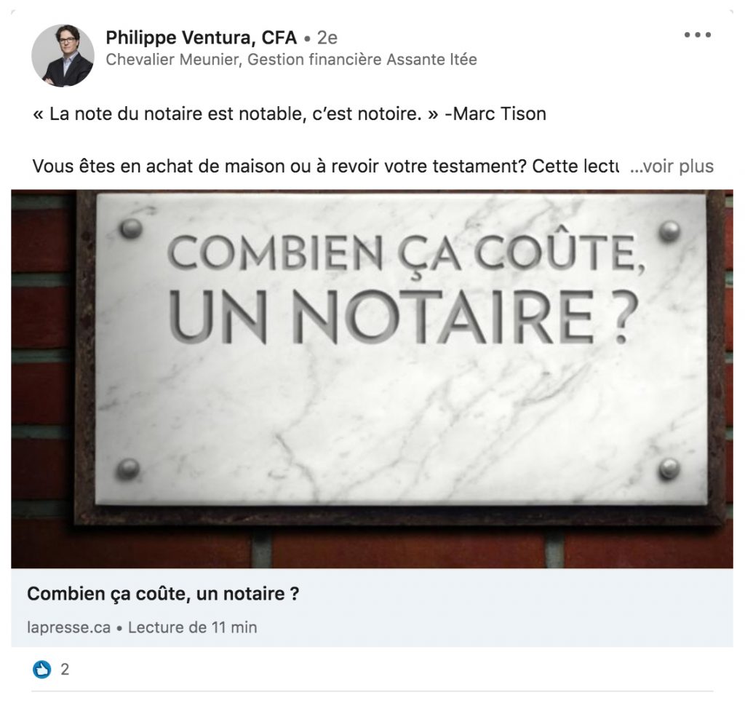Expand post text with "…voir plus"
The height and width of the screenshot is (703, 745).
[x=672, y=167]
